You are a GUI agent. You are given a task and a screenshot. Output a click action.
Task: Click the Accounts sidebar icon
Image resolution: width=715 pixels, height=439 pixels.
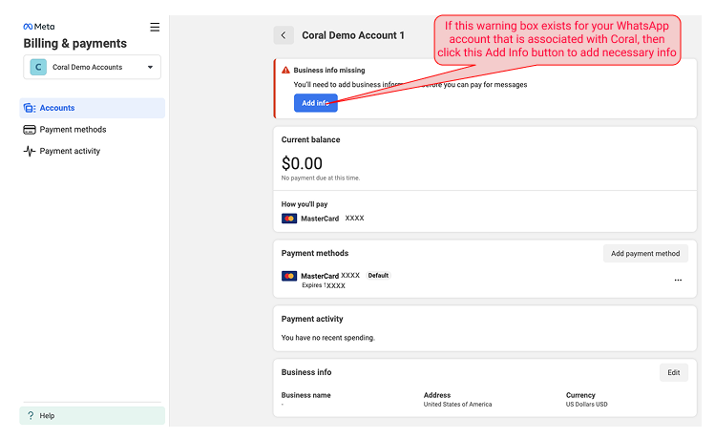30,108
